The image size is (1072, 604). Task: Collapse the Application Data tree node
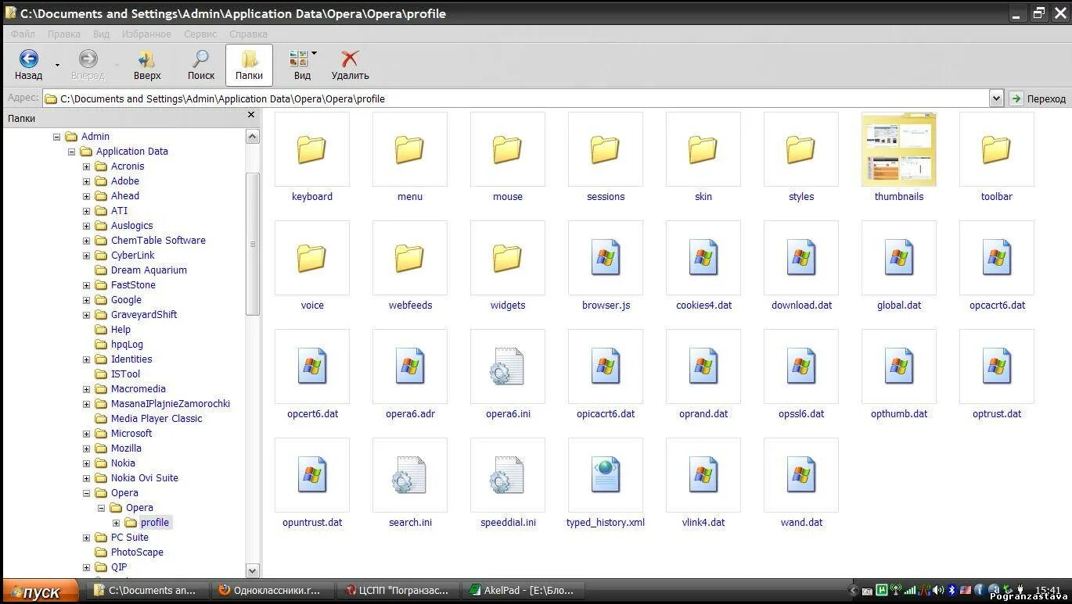(x=71, y=152)
